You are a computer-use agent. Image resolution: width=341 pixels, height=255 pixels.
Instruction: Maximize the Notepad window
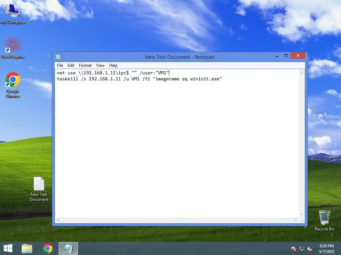pos(286,56)
